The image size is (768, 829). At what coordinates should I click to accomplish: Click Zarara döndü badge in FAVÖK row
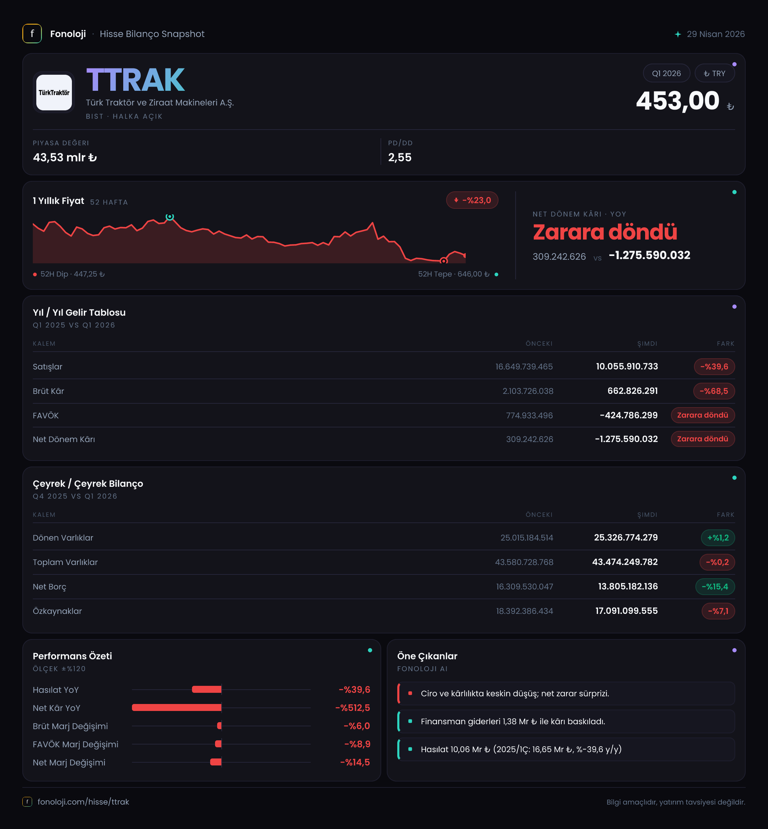[x=702, y=415]
